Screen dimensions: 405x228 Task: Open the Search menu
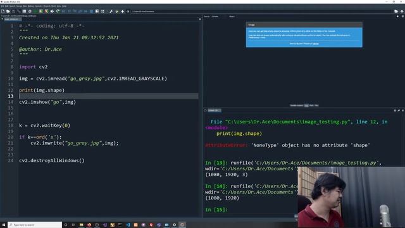pos(13,6)
